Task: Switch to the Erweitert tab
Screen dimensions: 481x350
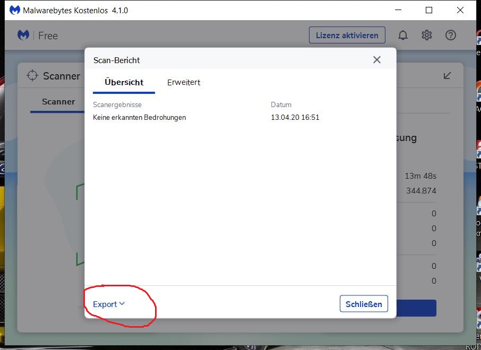Action: coord(184,82)
